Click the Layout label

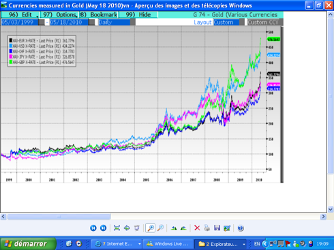[202, 22]
